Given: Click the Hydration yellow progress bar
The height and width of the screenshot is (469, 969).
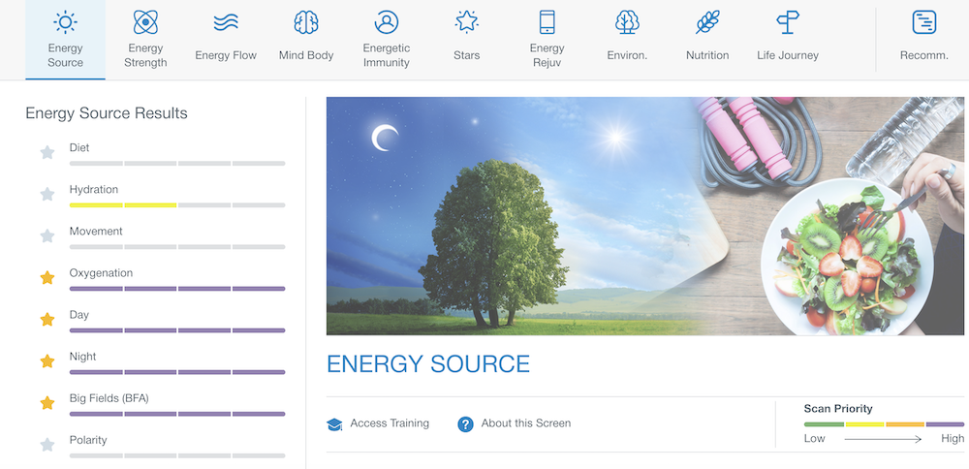Looking at the screenshot, I should (123, 204).
